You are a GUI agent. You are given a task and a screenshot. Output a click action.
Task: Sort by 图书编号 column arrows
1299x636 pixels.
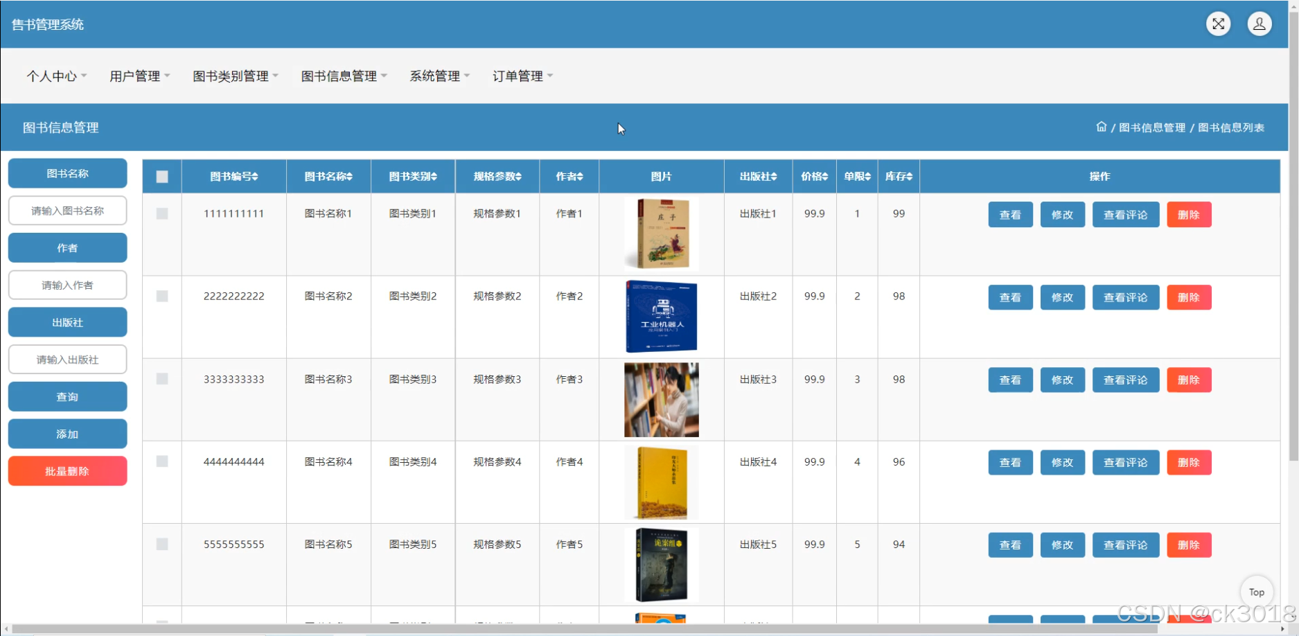[x=255, y=177]
